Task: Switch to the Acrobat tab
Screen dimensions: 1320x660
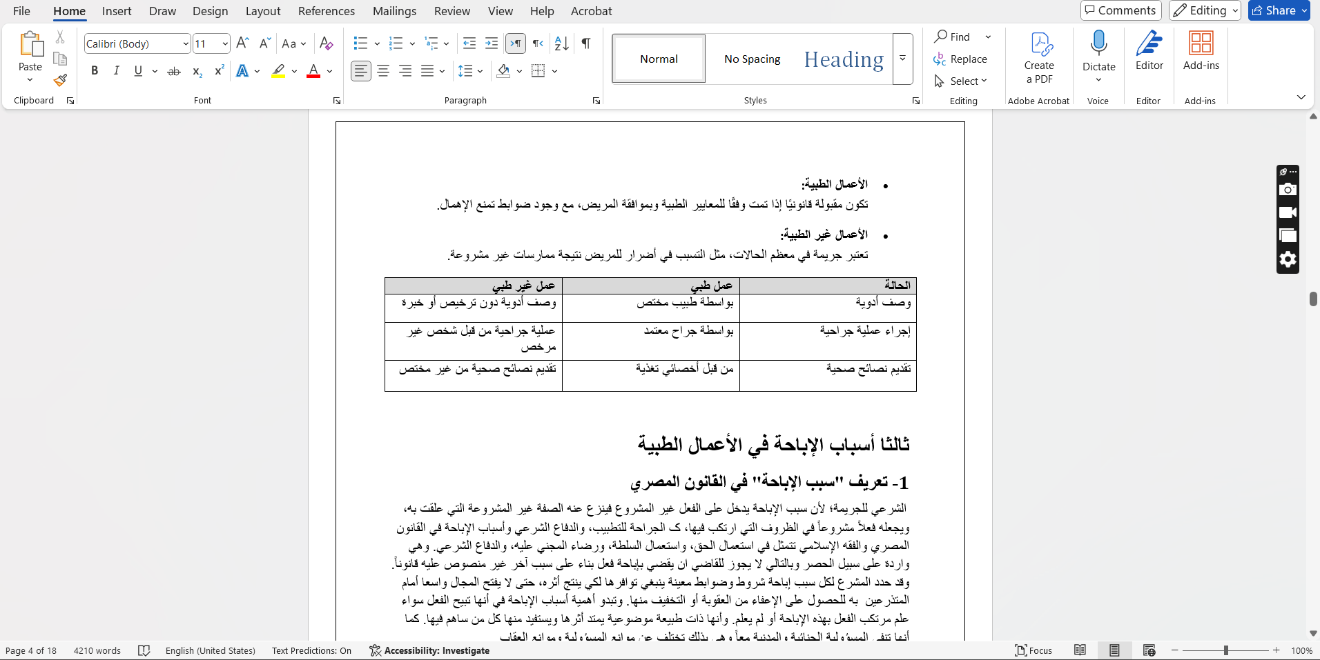Action: [592, 11]
